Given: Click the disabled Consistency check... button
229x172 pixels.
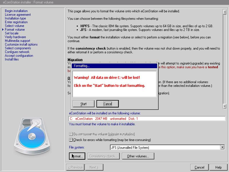Looking at the screenshot, I should tap(103, 156).
